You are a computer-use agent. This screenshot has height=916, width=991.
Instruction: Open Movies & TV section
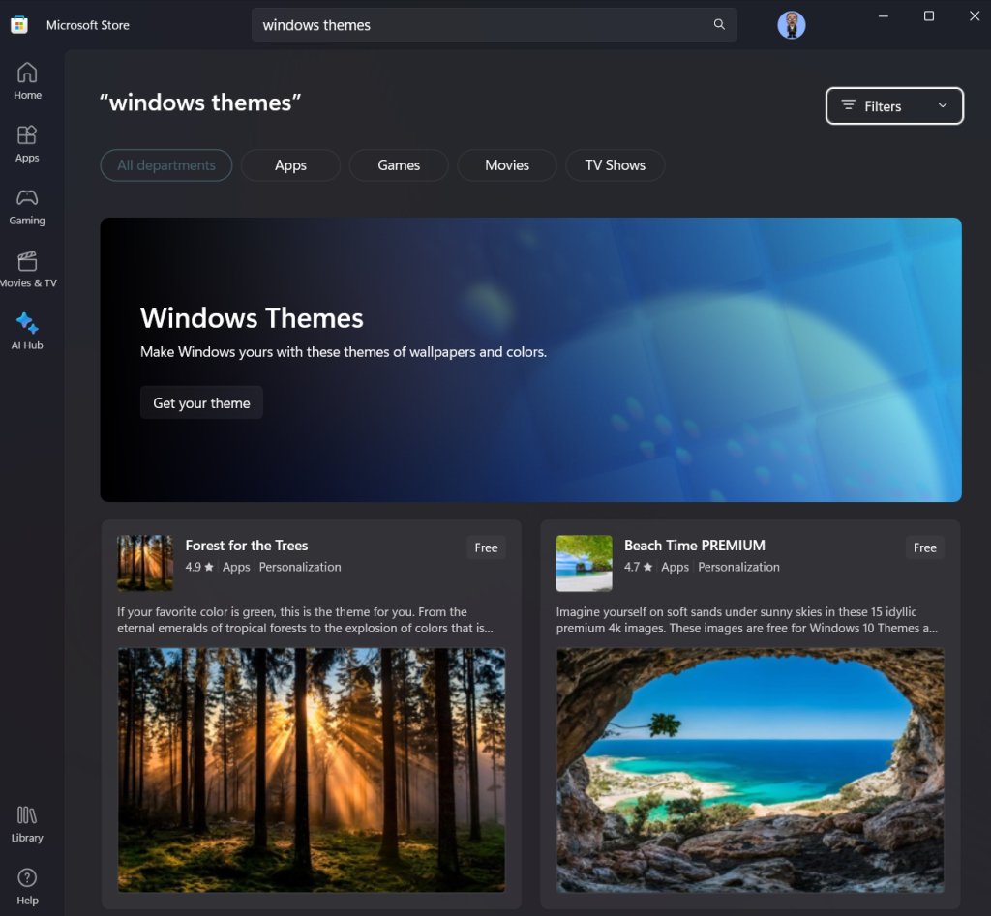point(27,269)
